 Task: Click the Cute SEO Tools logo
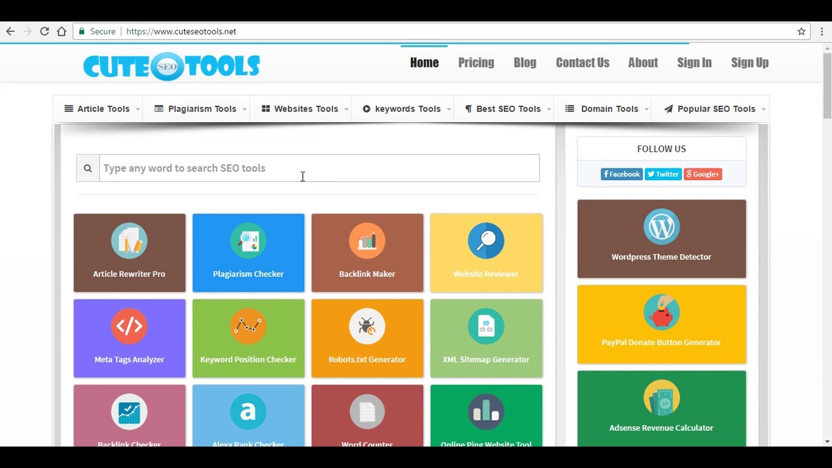click(x=172, y=66)
